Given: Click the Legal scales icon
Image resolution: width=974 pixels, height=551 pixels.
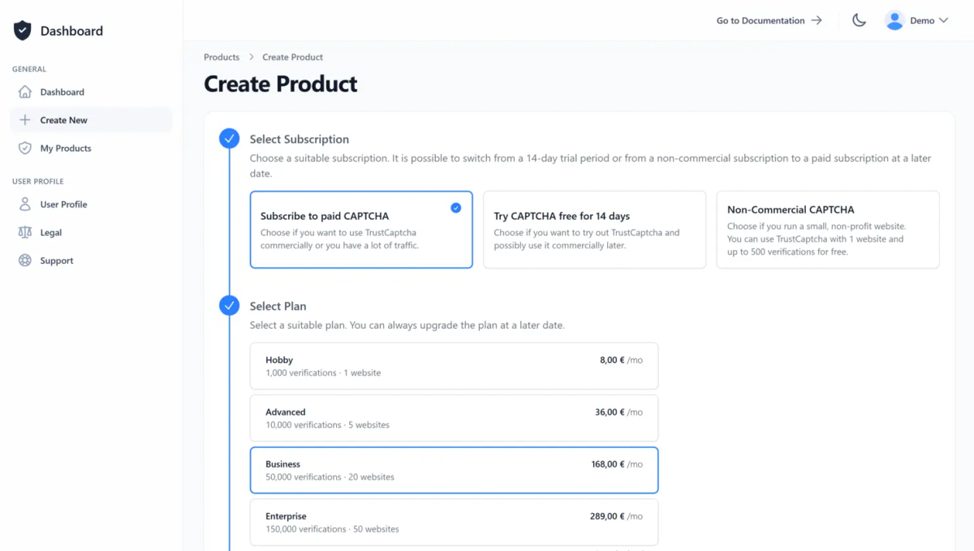Looking at the screenshot, I should pos(25,233).
